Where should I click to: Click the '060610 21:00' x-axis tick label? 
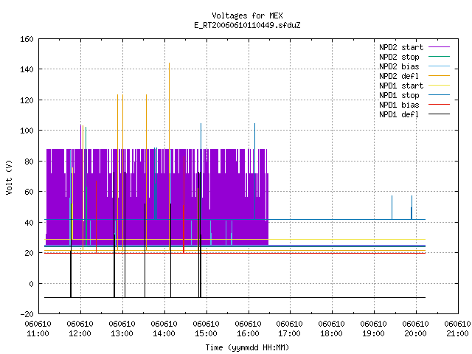pos(457,329)
